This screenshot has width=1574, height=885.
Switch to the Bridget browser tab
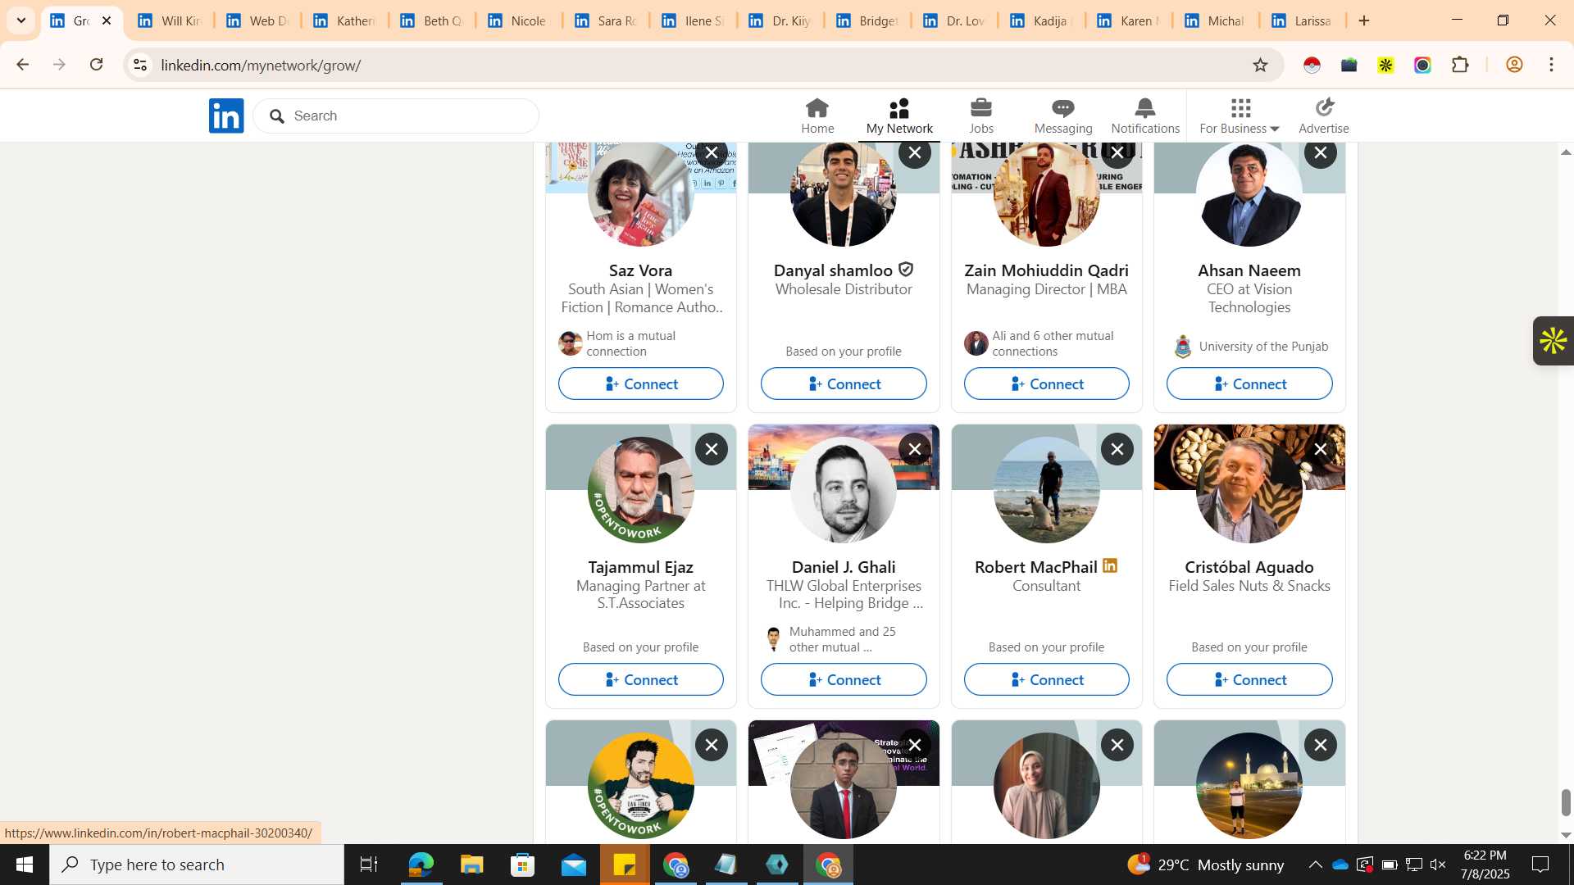[x=867, y=20]
